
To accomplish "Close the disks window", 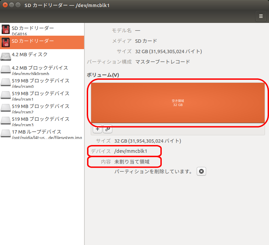I will coord(5,5).
